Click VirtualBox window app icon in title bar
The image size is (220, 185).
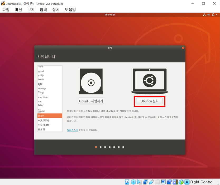pyautogui.click(x=3, y=3)
